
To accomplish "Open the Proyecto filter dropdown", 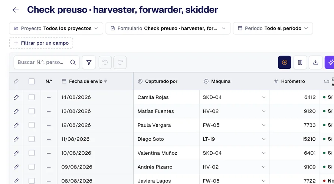I will pyautogui.click(x=56, y=28).
